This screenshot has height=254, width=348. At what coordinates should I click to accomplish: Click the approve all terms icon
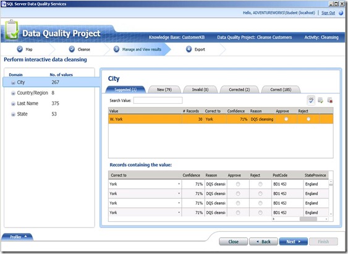point(320,100)
